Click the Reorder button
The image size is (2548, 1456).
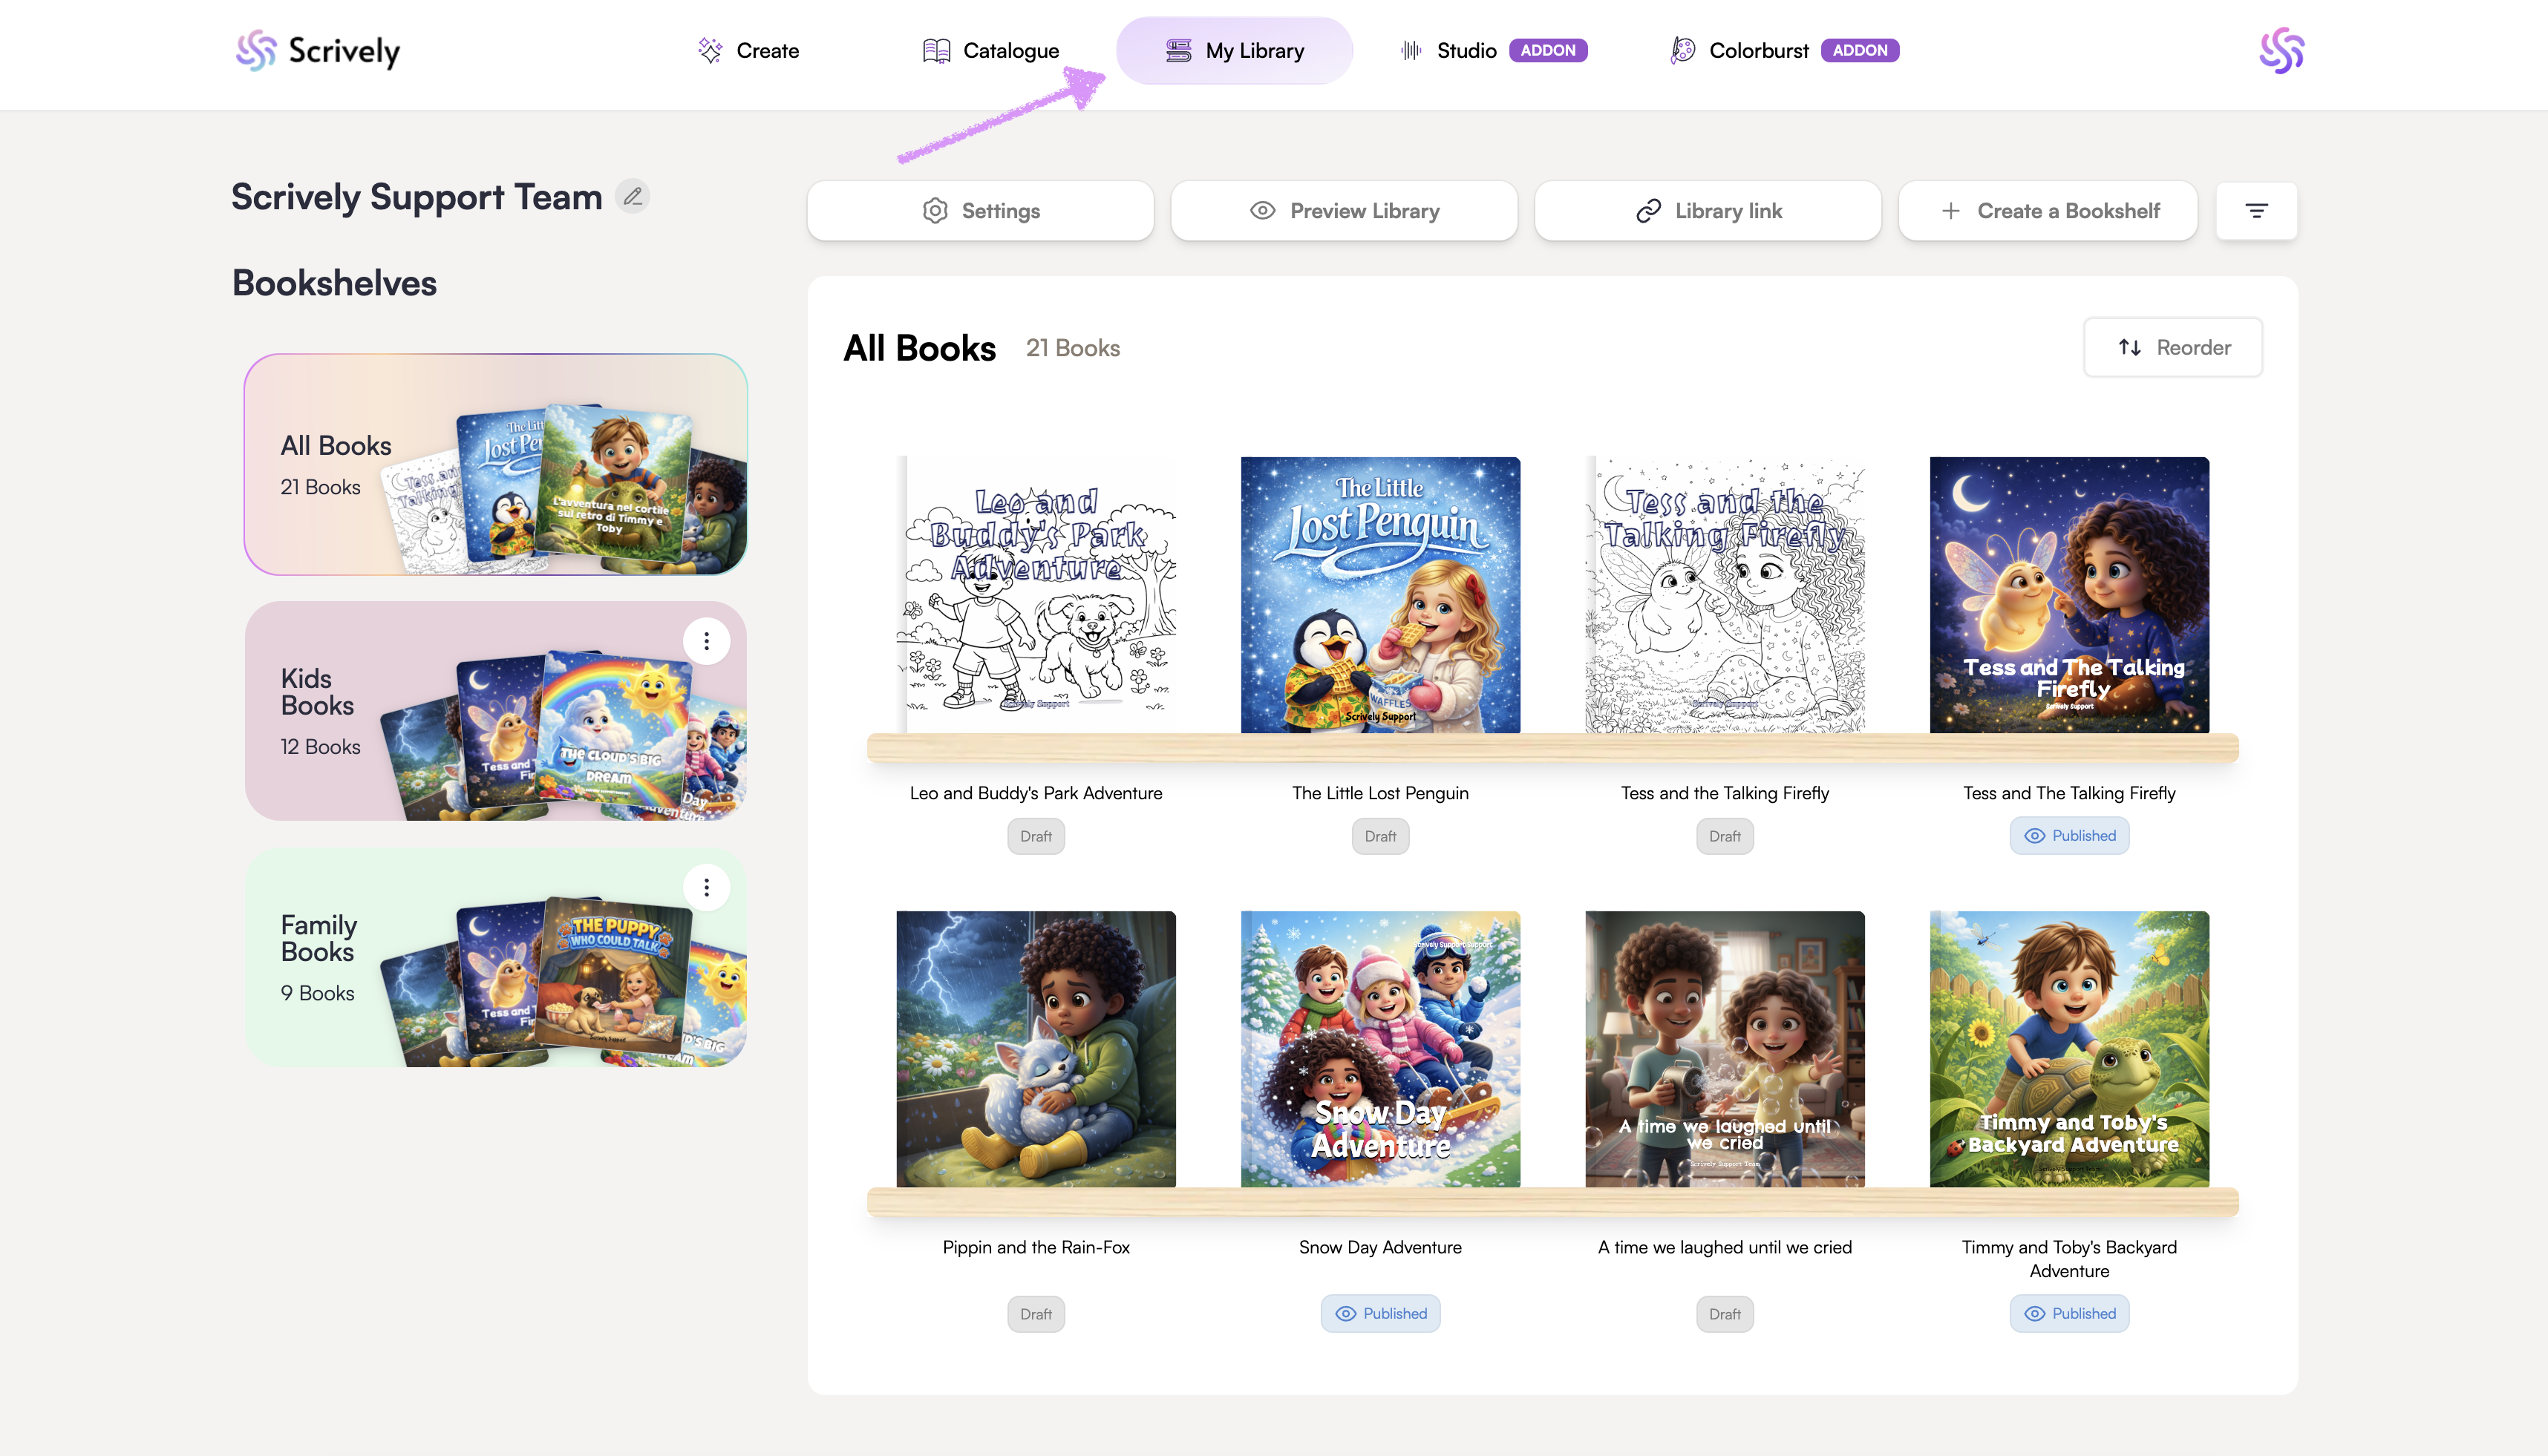(2173, 348)
